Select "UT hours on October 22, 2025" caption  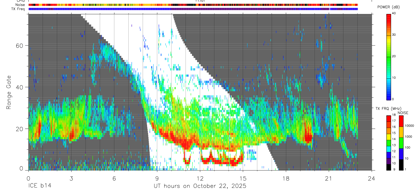(x=199, y=186)
